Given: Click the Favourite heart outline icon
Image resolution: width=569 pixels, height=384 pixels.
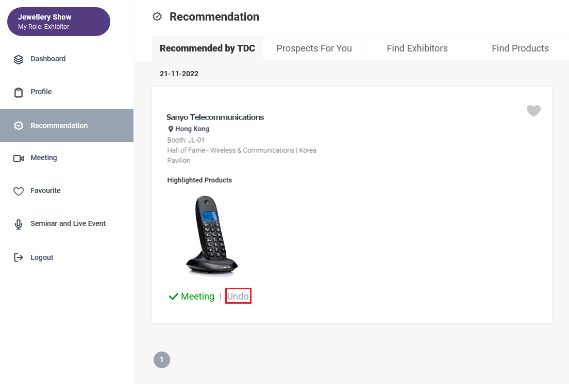Looking at the screenshot, I should click(x=19, y=191).
